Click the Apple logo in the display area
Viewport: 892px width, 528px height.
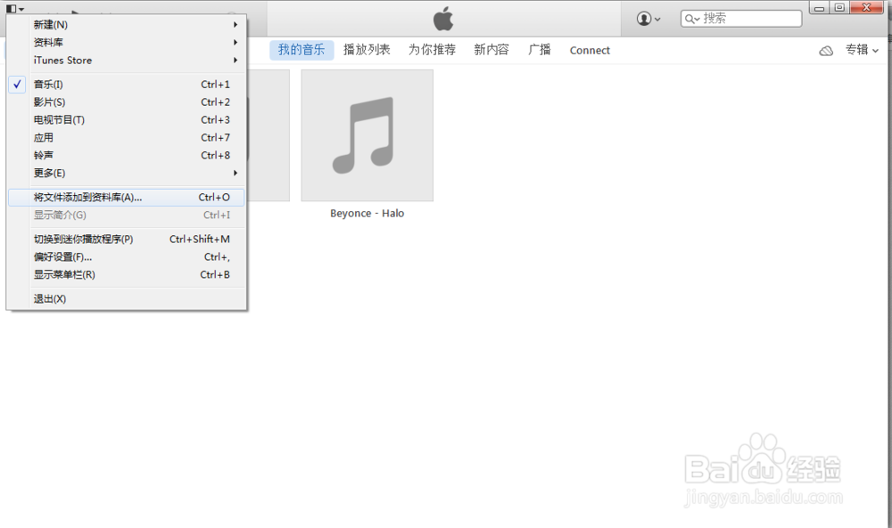[443, 18]
